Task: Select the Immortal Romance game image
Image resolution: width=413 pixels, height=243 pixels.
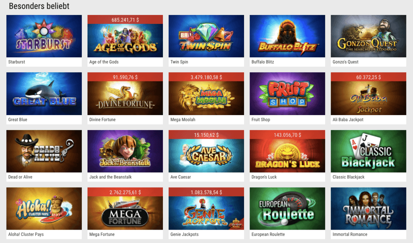Action: coord(369,208)
